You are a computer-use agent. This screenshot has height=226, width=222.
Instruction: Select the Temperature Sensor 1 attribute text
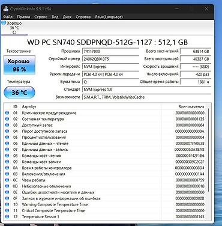click(x=40, y=216)
